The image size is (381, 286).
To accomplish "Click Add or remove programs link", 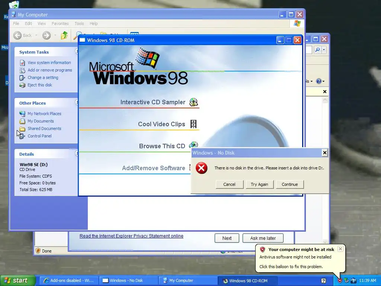I will 50,70.
